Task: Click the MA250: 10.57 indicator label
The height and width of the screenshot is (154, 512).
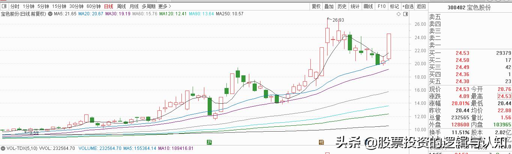Action: 230,14
